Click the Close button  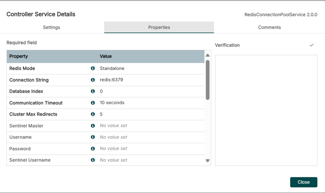(304, 182)
